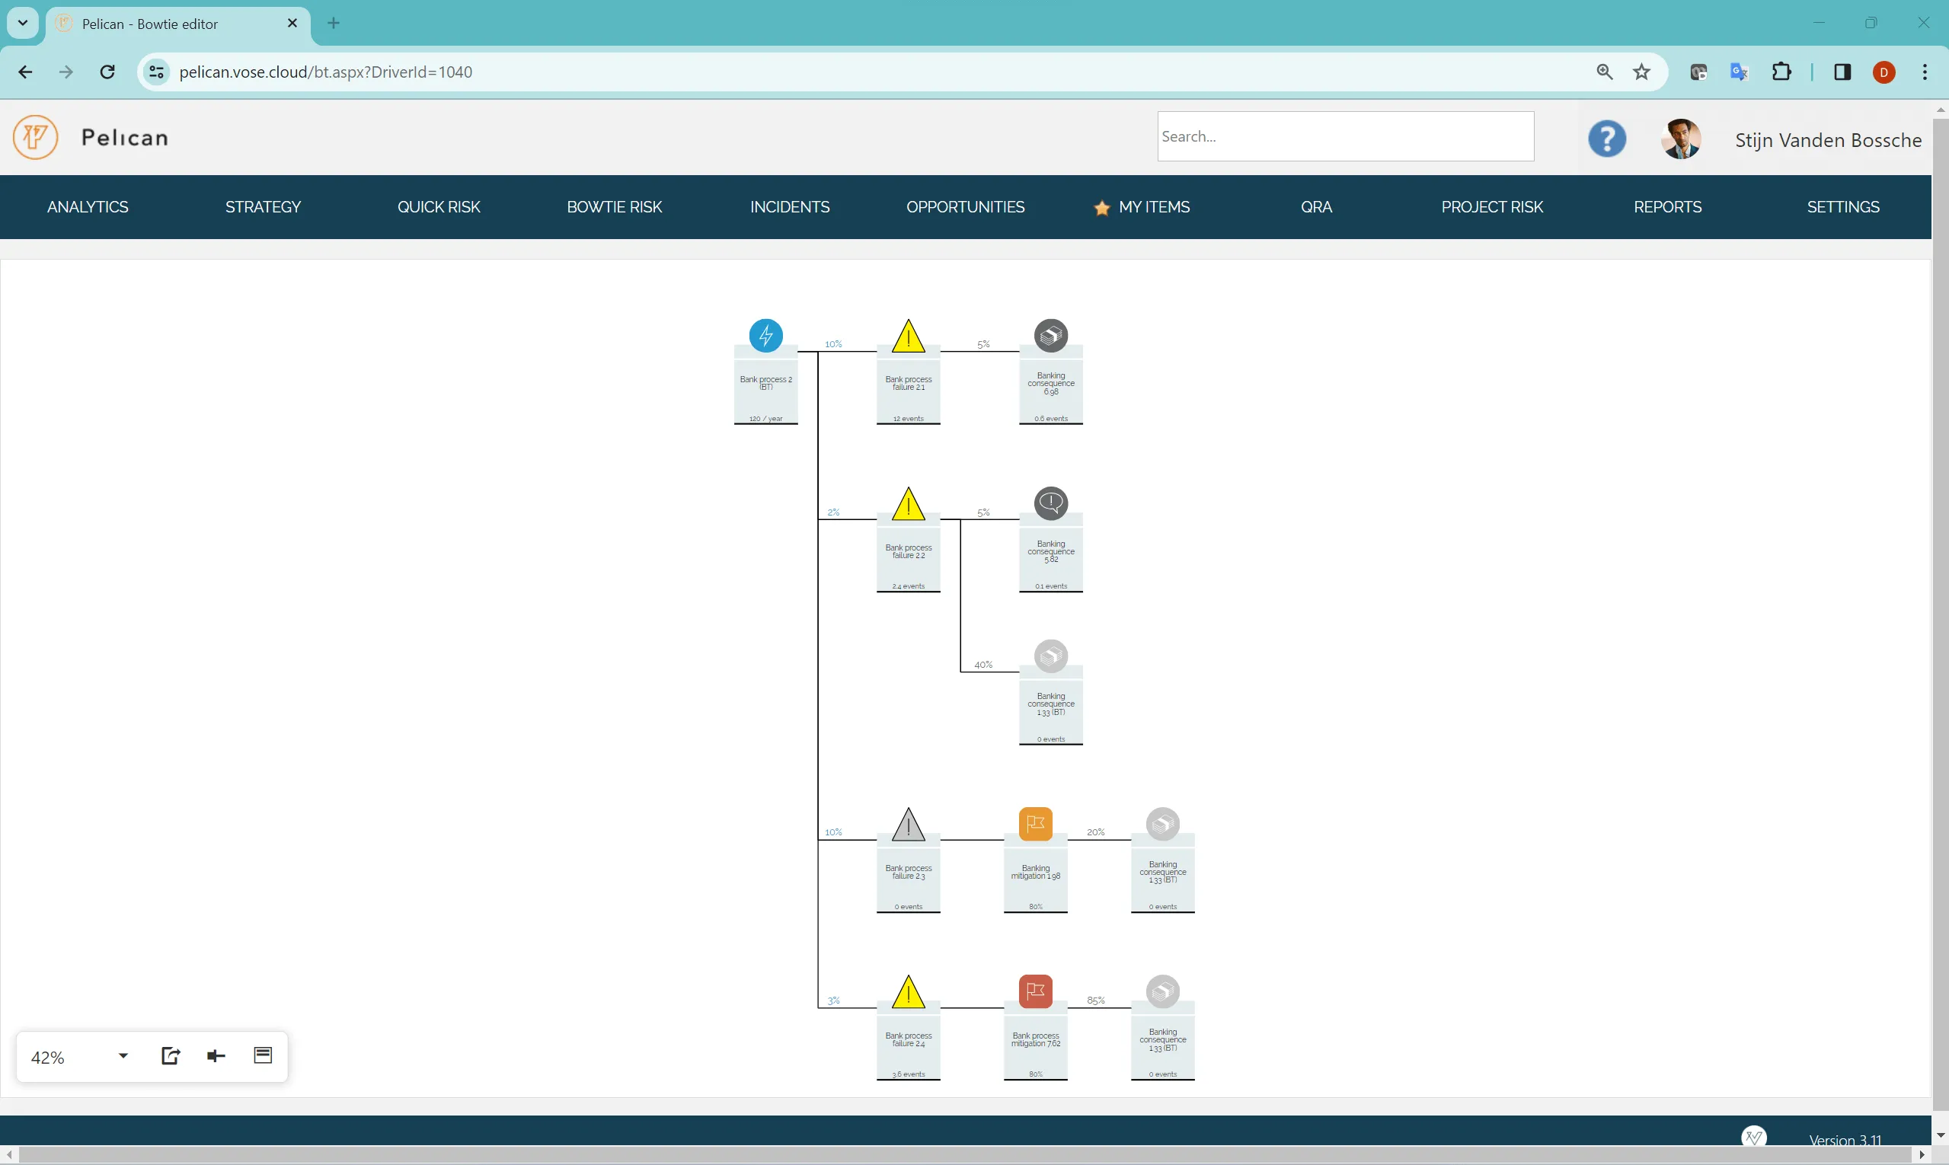Open the browser tab search chevron
1949x1165 pixels.
[x=23, y=23]
